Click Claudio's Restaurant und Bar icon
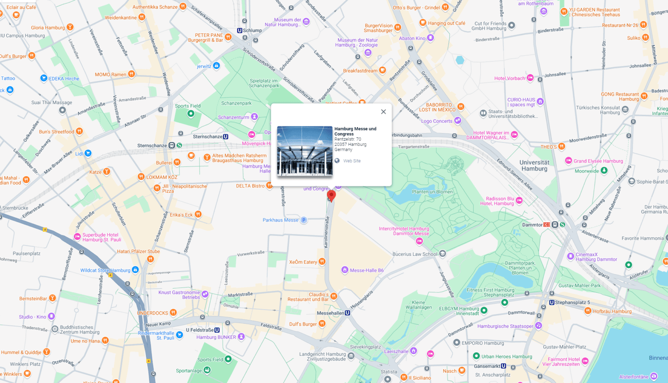 [334, 296]
